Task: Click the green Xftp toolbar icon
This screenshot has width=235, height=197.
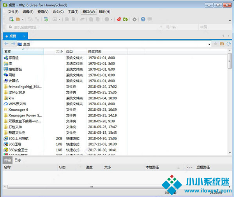Action: pyautogui.click(x=125, y=19)
